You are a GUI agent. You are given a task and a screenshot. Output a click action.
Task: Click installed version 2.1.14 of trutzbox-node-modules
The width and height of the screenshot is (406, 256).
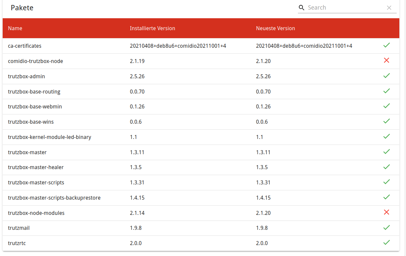coord(137,213)
